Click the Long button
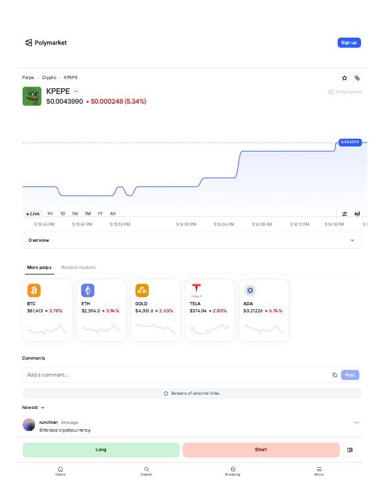The height and width of the screenshot is (499, 385). tap(101, 450)
